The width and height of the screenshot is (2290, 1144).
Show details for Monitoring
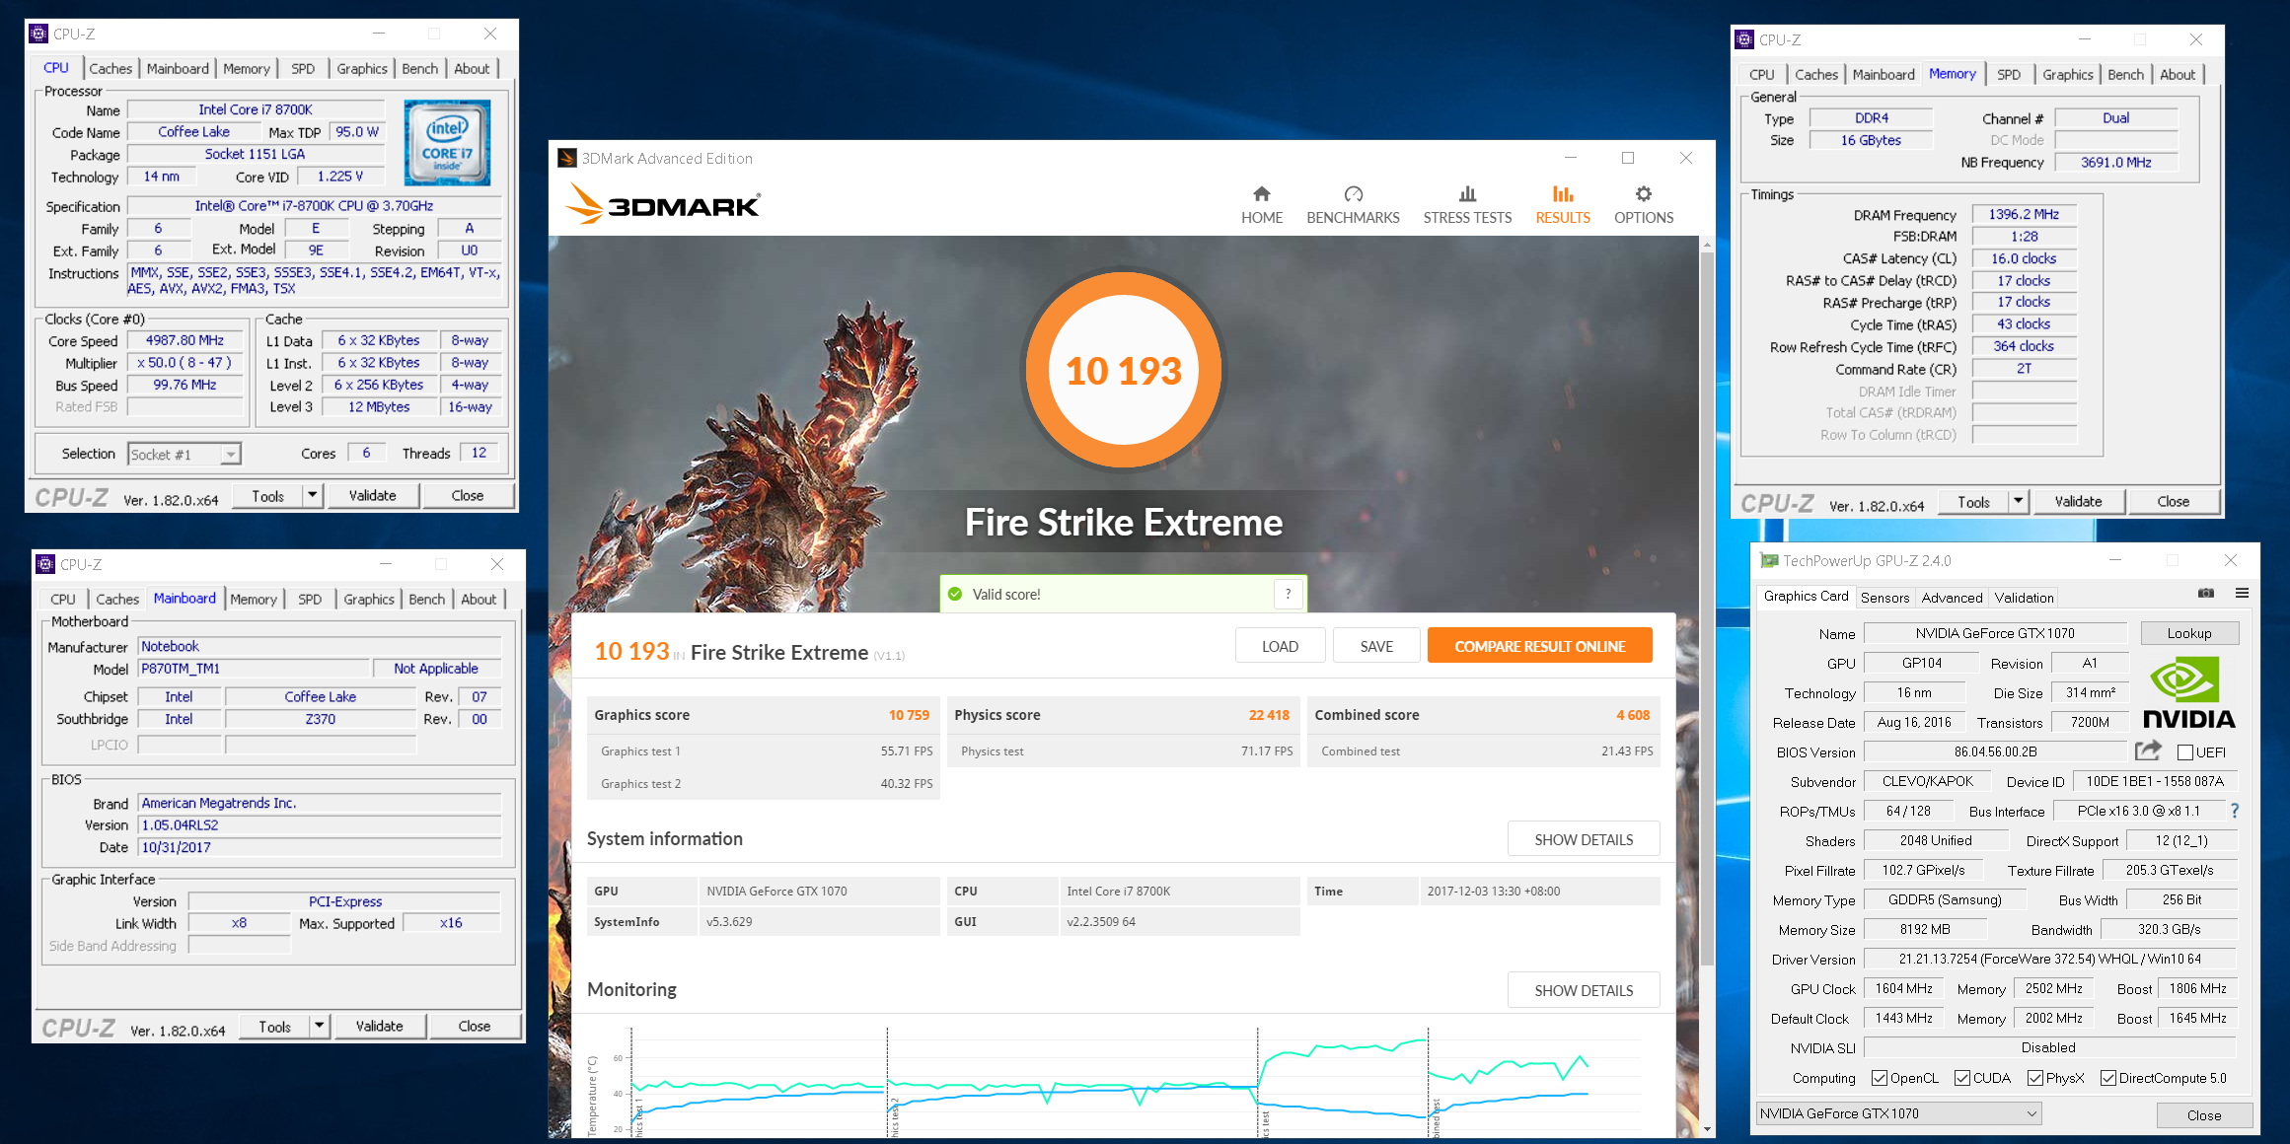1584,990
